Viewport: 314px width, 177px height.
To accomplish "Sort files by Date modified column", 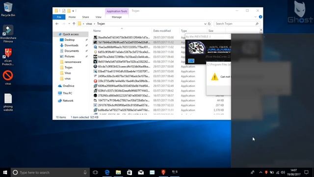I will (162, 31).
